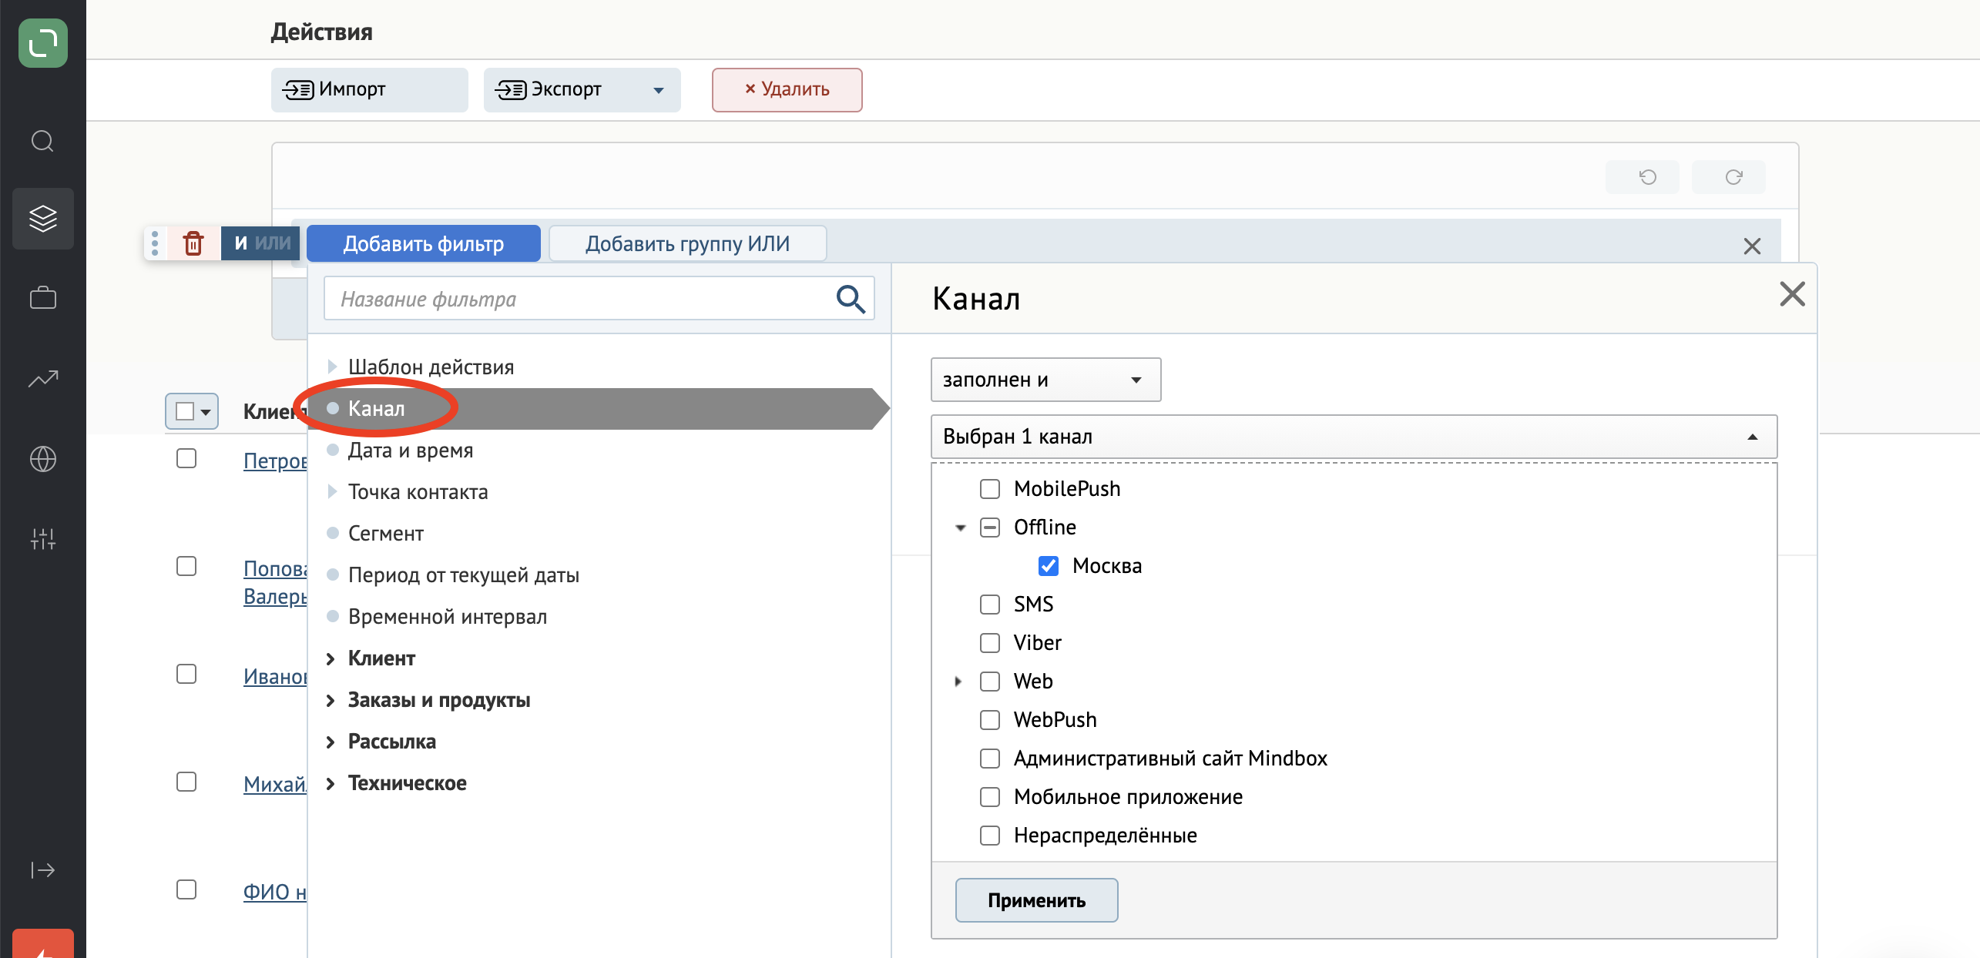Select Период от текущей даты filter
This screenshot has height=958, width=1980.
click(463, 574)
